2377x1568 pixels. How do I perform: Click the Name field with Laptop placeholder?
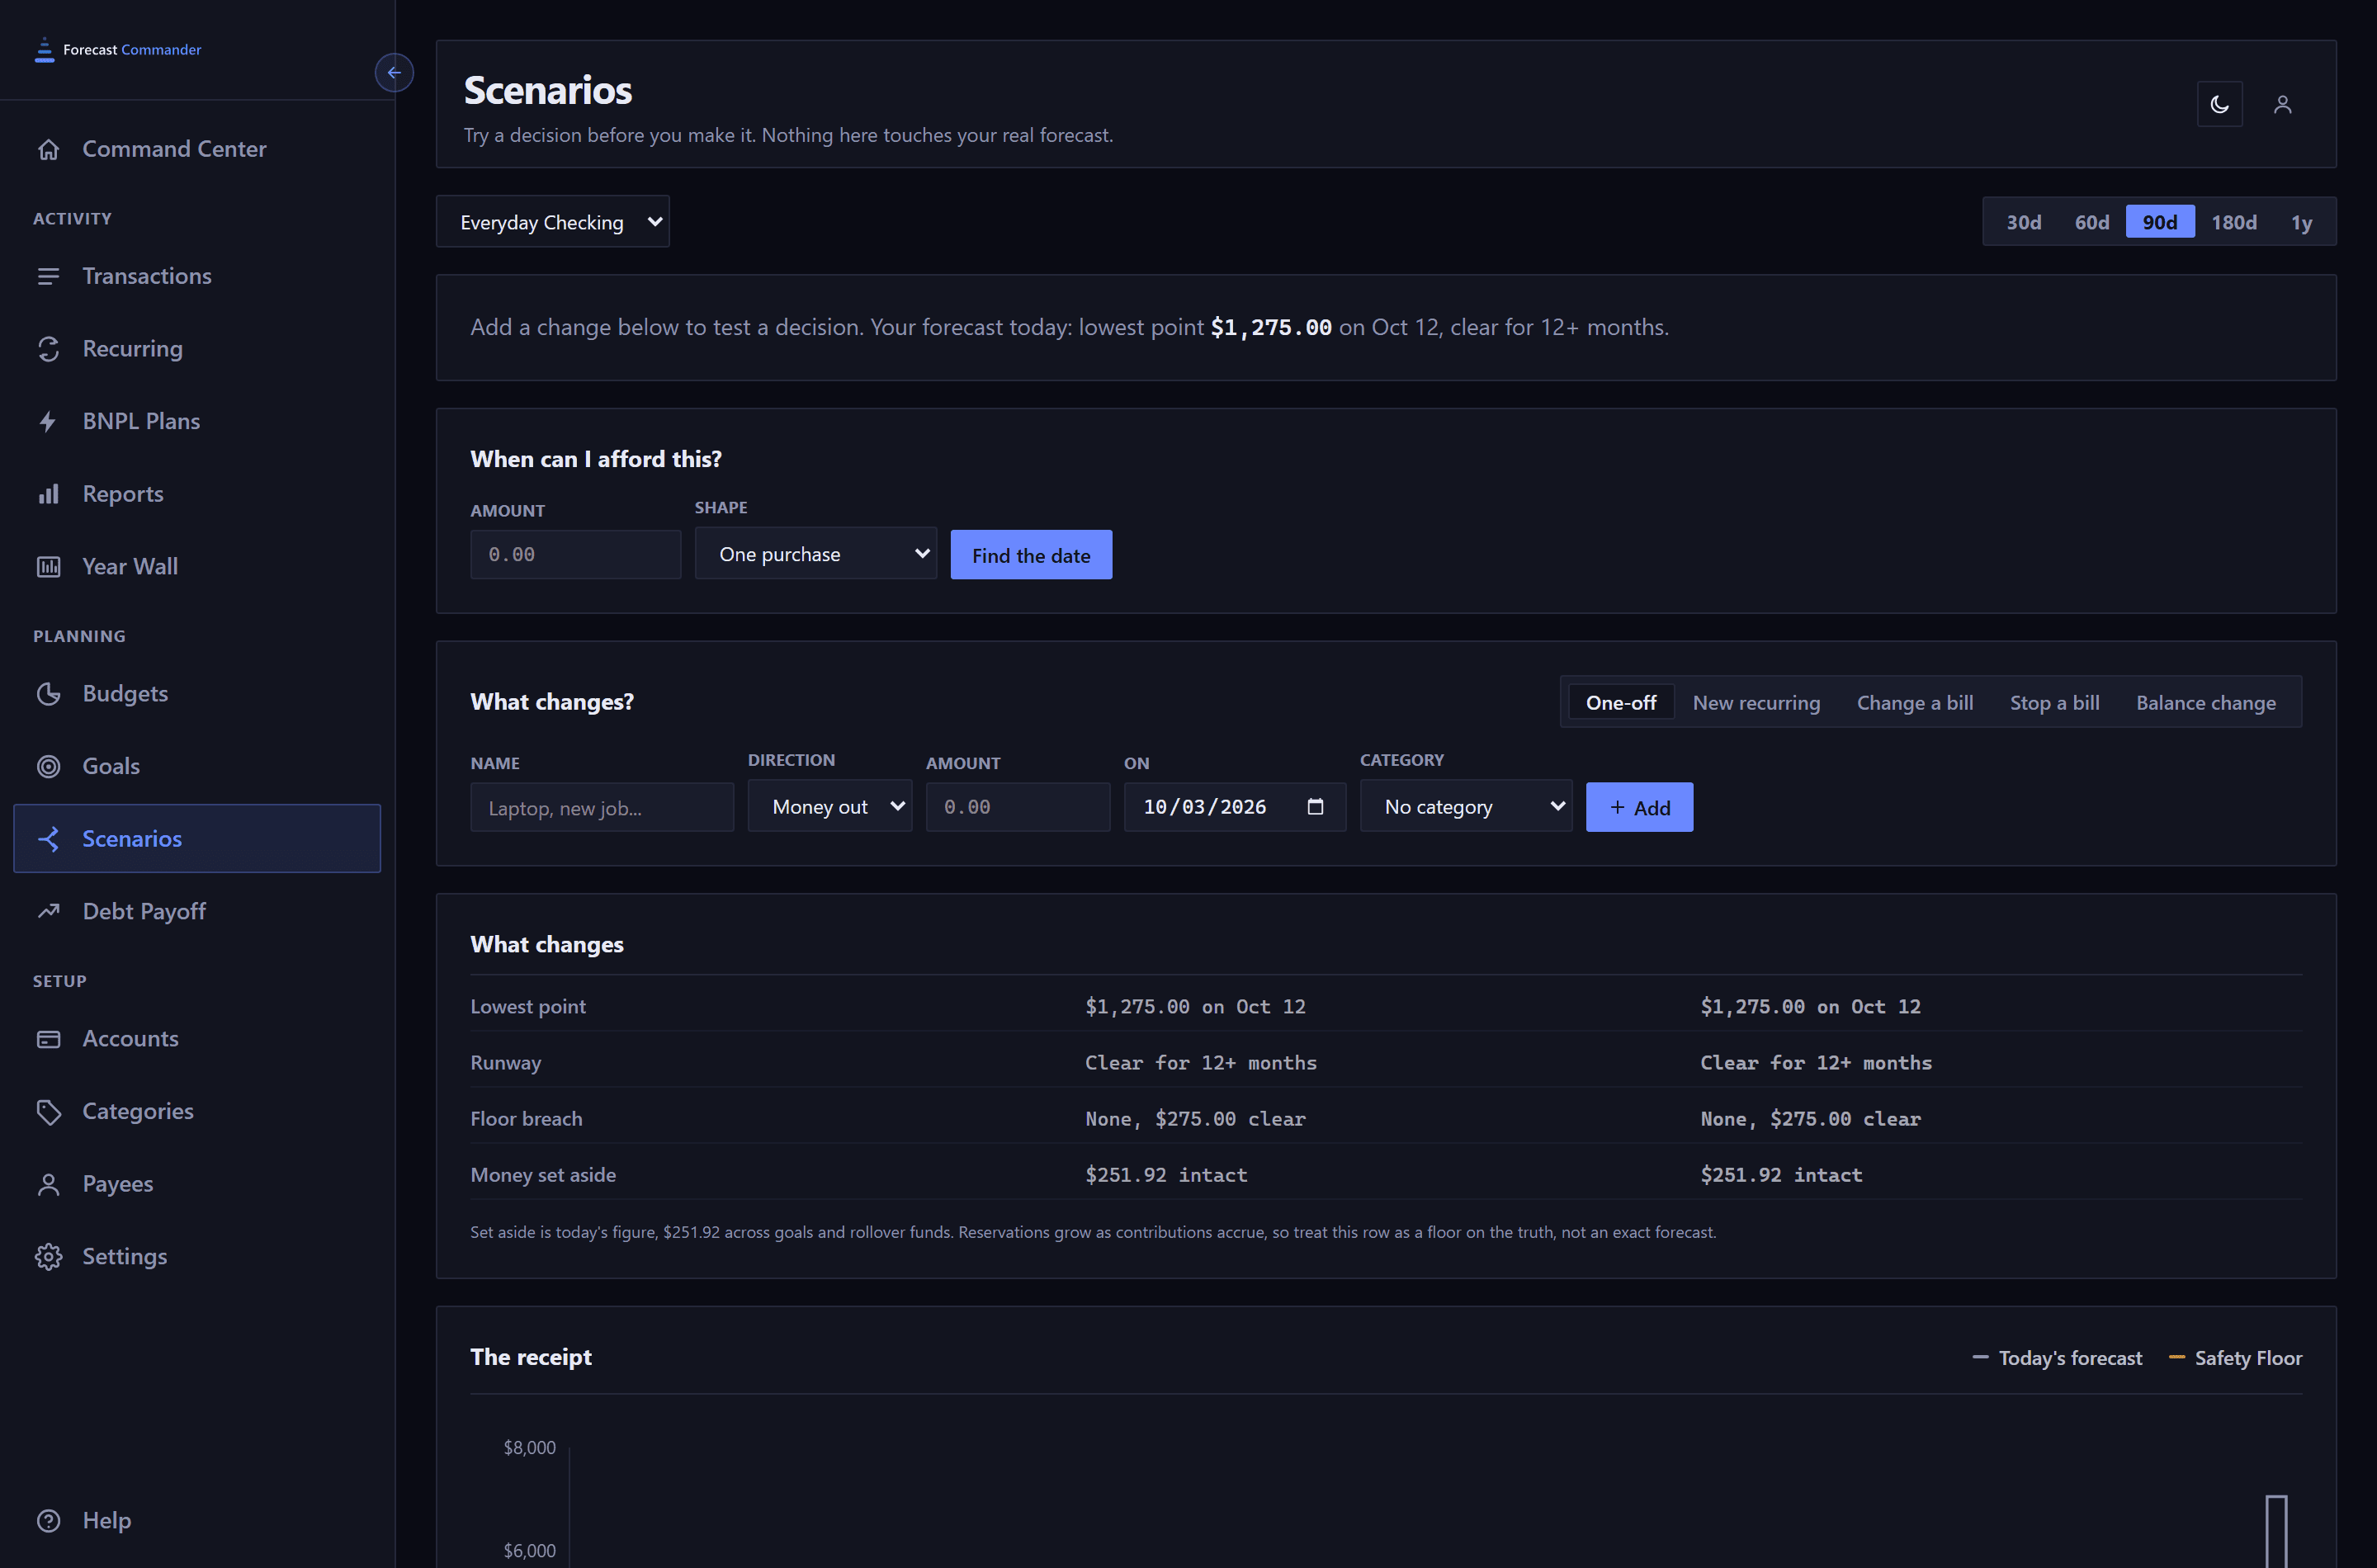[x=601, y=807]
